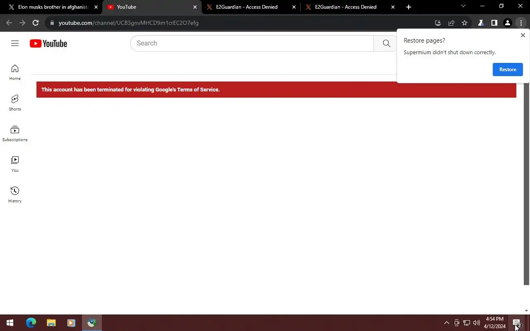The width and height of the screenshot is (530, 331).
Task: Open the taskbar clock and date
Action: tap(495, 323)
